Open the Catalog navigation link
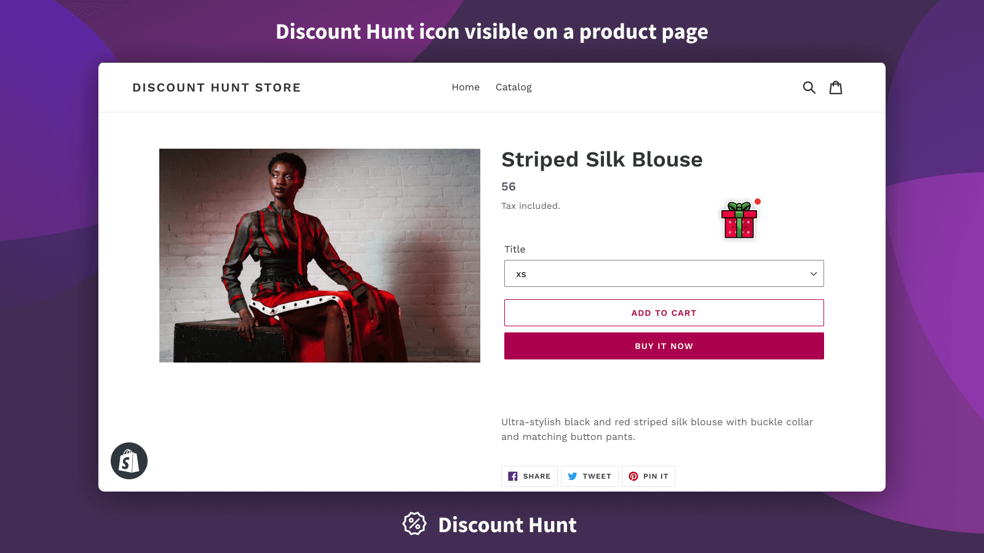This screenshot has height=553, width=984. [x=514, y=87]
